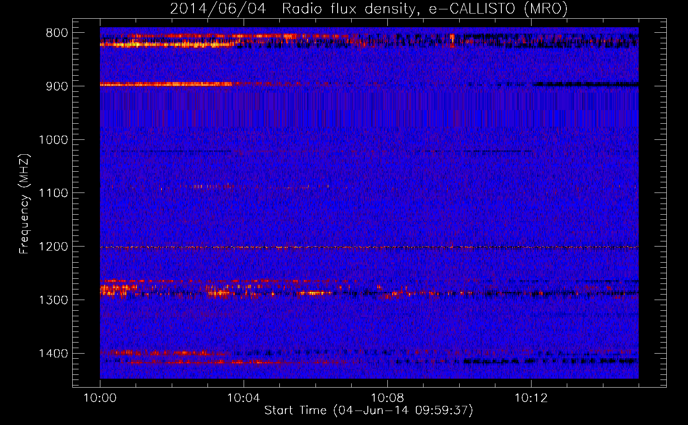Viewport: 688px width, 425px height.
Task: Select the 1400 frequency axis label
Action: (54, 354)
